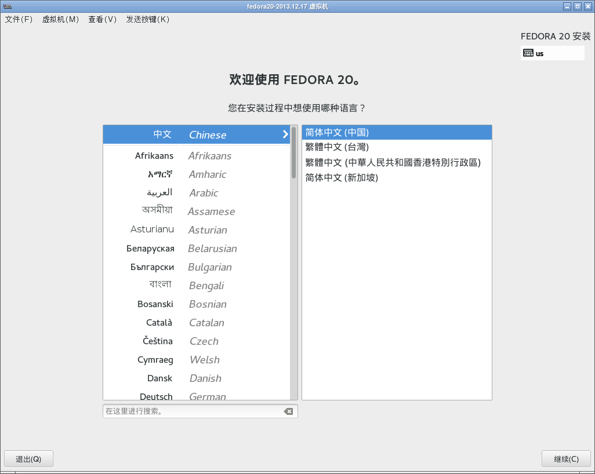Open the us keyboard layout indicator

tap(553, 53)
